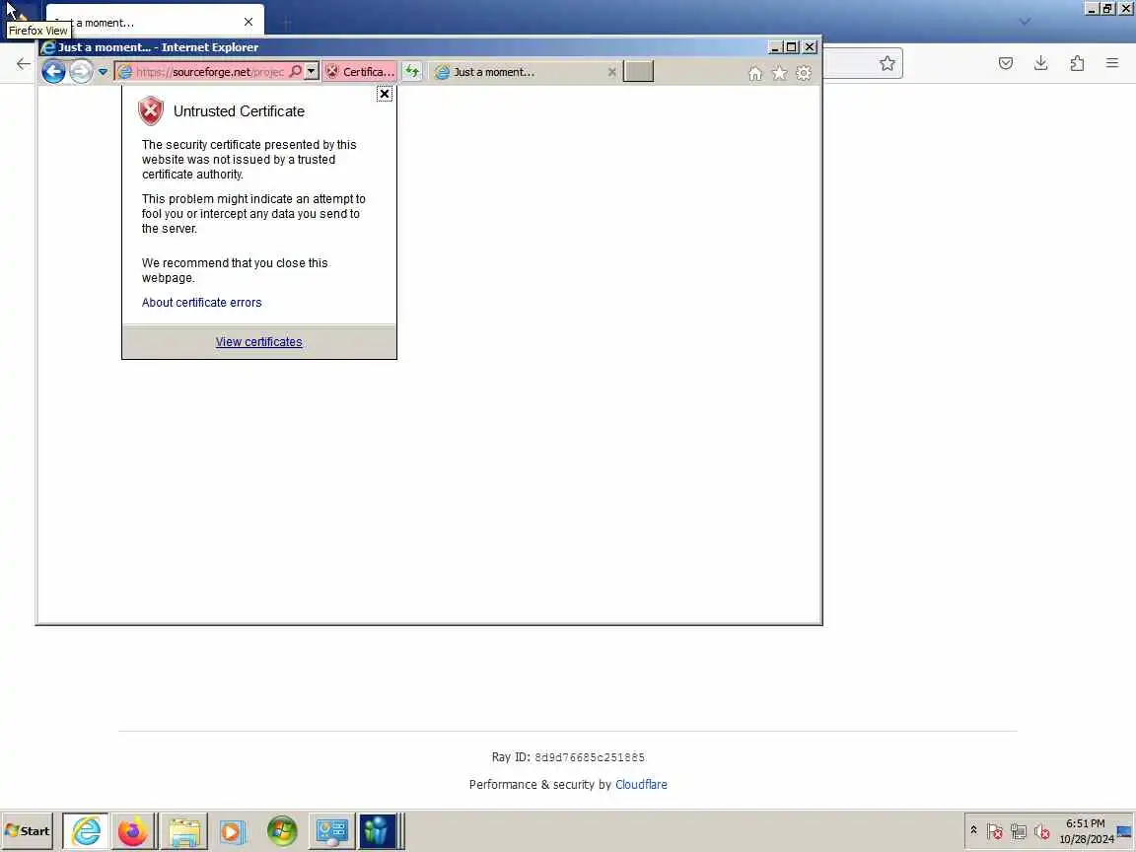Click the red shield Untrusted Certificate icon
The image size is (1136, 852).
[151, 110]
